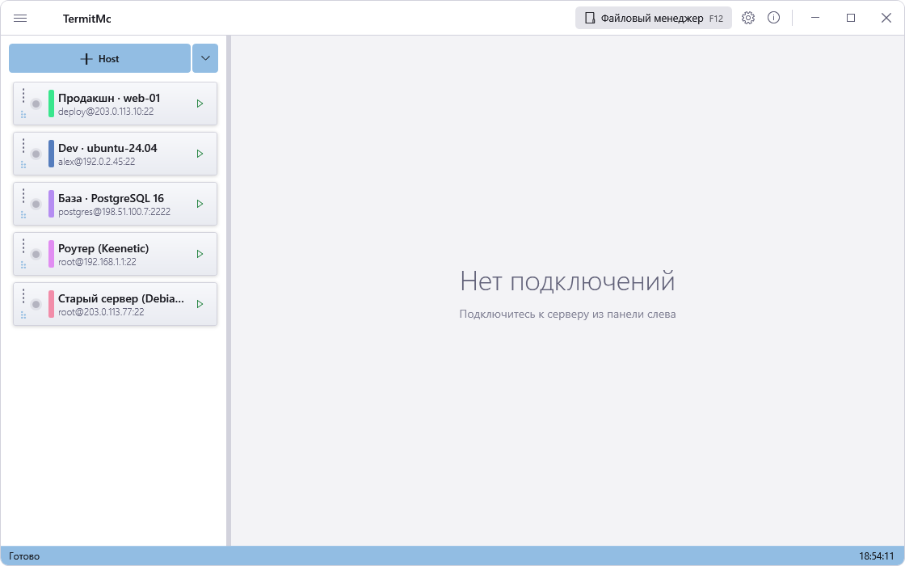Show app info via the circled i icon
905x566 pixels.
pos(773,18)
